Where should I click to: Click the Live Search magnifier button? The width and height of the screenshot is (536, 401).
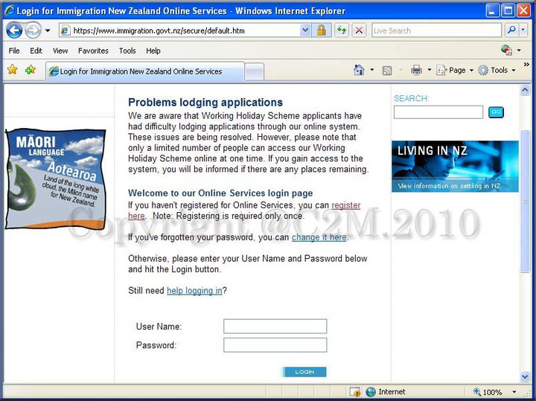point(511,31)
